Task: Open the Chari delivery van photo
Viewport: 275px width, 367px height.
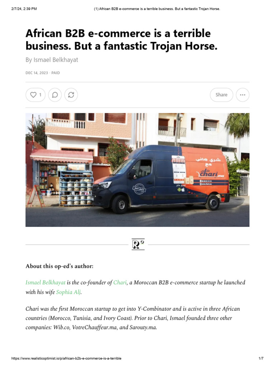Action: pyautogui.click(x=137, y=170)
